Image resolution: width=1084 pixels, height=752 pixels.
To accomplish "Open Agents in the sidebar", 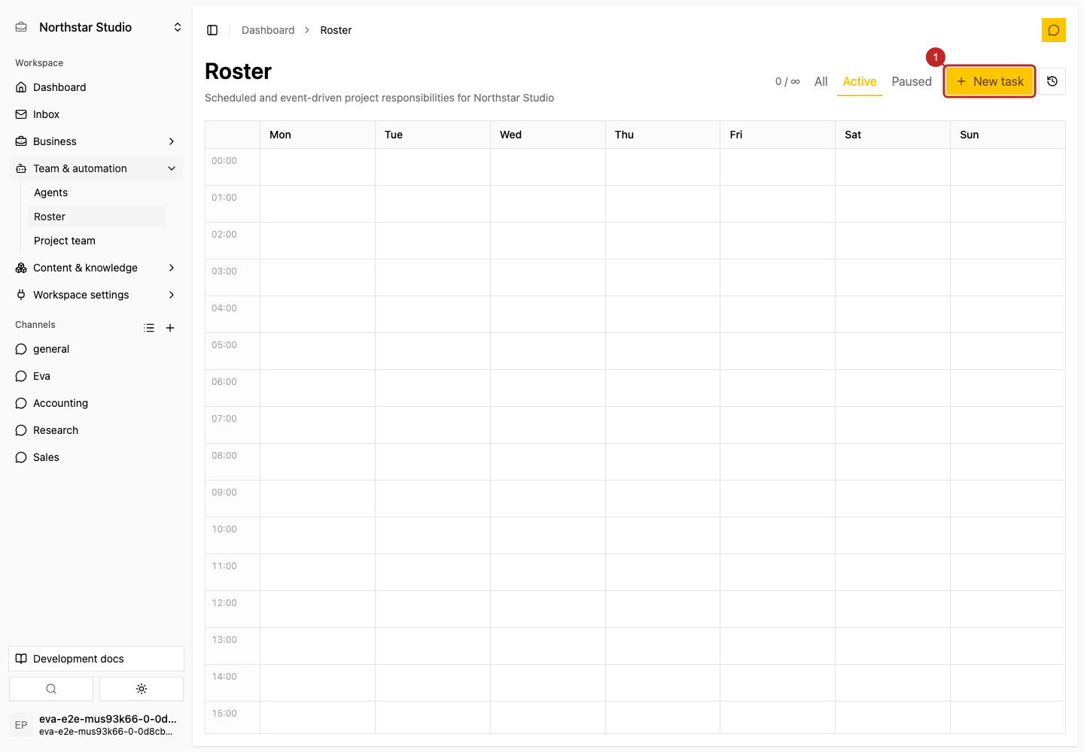I will pyautogui.click(x=96, y=193).
